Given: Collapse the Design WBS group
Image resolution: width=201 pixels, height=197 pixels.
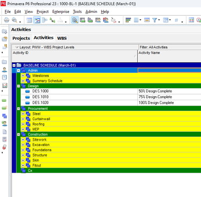Looking at the screenshot, I should pos(18,86).
